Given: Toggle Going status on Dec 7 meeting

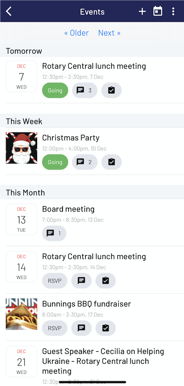Looking at the screenshot, I should [x=55, y=90].
